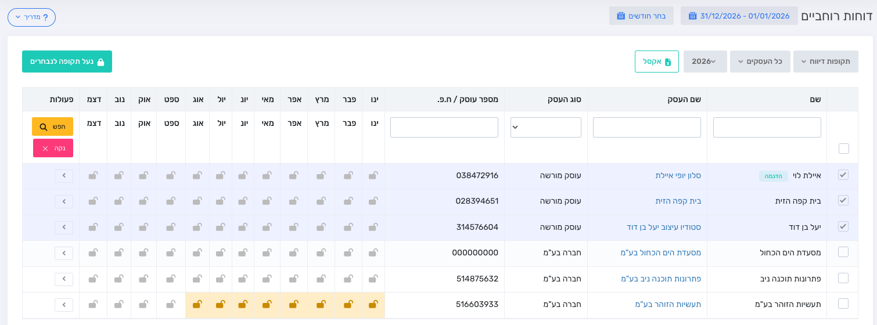Viewport: 877px width, 325px height.
Task: Focus the שם filter input field
Action: pos(767,128)
